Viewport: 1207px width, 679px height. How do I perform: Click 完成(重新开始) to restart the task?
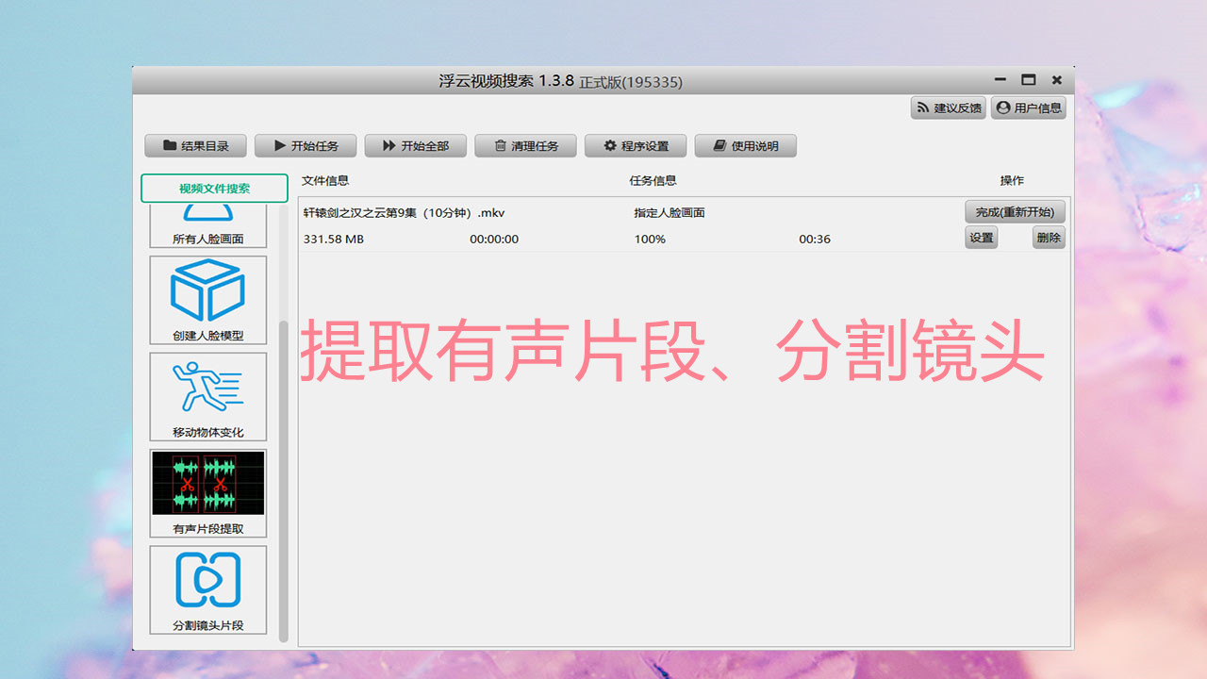pyautogui.click(x=1015, y=211)
